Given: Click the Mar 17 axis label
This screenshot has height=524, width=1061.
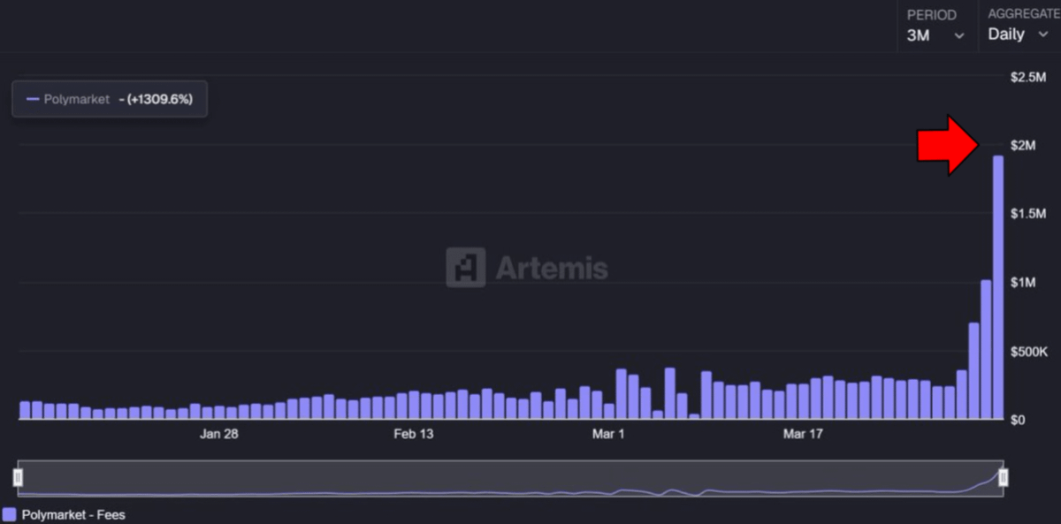Looking at the screenshot, I should pyautogui.click(x=804, y=434).
